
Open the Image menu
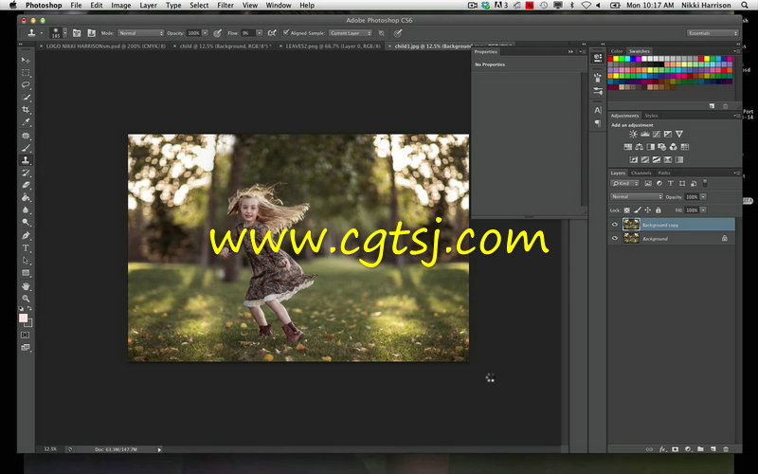tap(121, 6)
